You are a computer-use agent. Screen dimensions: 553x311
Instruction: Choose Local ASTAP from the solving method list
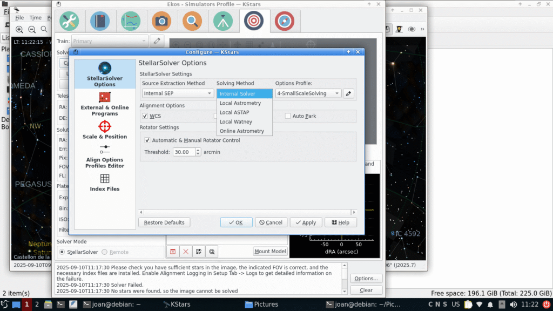245,112
